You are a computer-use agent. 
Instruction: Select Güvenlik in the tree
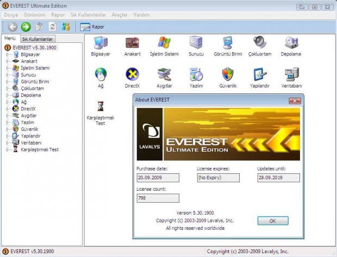pos(29,129)
